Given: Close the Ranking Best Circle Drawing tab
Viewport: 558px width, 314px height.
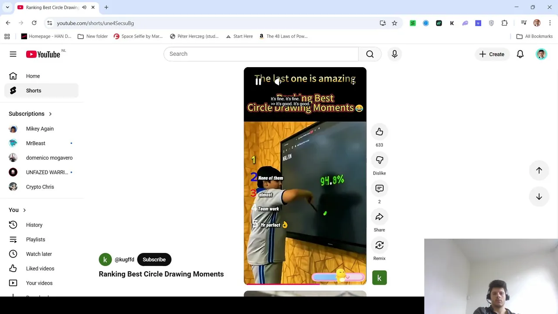Looking at the screenshot, I should (x=93, y=7).
